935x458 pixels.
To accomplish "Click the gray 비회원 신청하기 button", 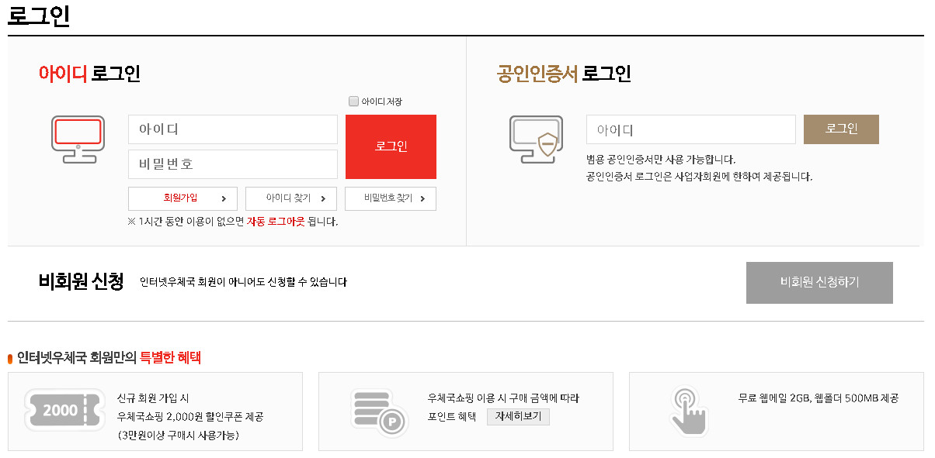I will 819,283.
